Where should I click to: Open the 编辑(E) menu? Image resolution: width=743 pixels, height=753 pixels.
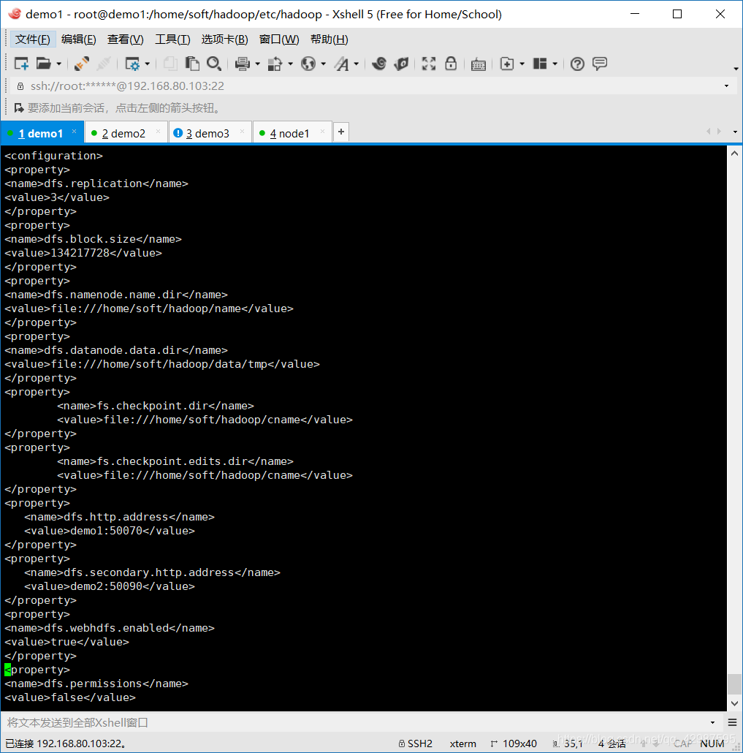click(x=79, y=39)
